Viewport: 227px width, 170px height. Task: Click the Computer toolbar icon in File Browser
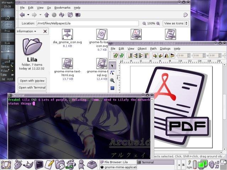(78, 15)
